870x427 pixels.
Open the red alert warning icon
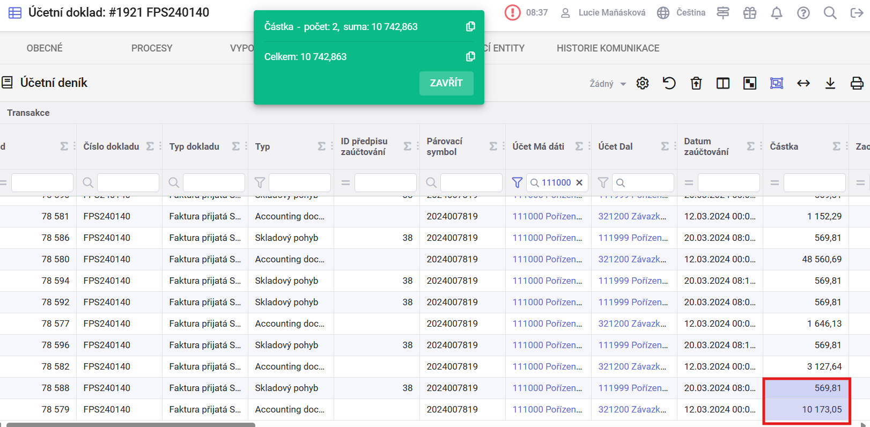512,12
